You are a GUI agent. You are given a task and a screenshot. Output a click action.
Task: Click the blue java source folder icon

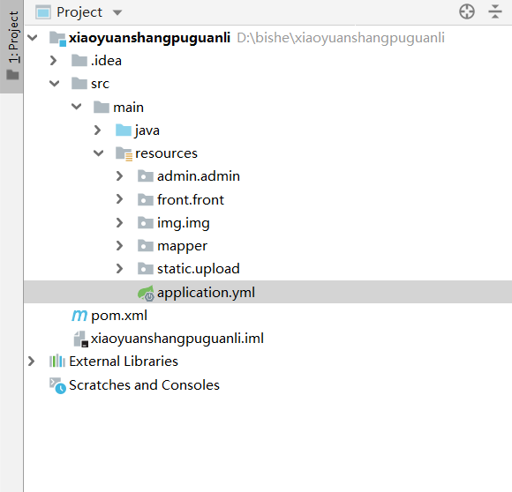tap(124, 130)
